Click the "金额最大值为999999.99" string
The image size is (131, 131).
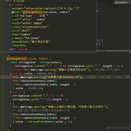[x=63, y=77]
